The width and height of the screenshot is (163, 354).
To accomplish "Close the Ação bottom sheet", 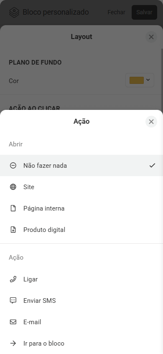I will (151, 122).
